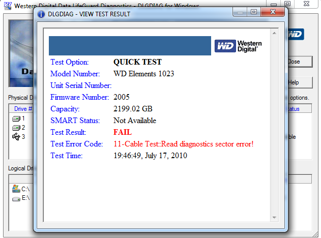Select USB drive 3 icon
The height and width of the screenshot is (238, 321).
[x=16, y=137]
